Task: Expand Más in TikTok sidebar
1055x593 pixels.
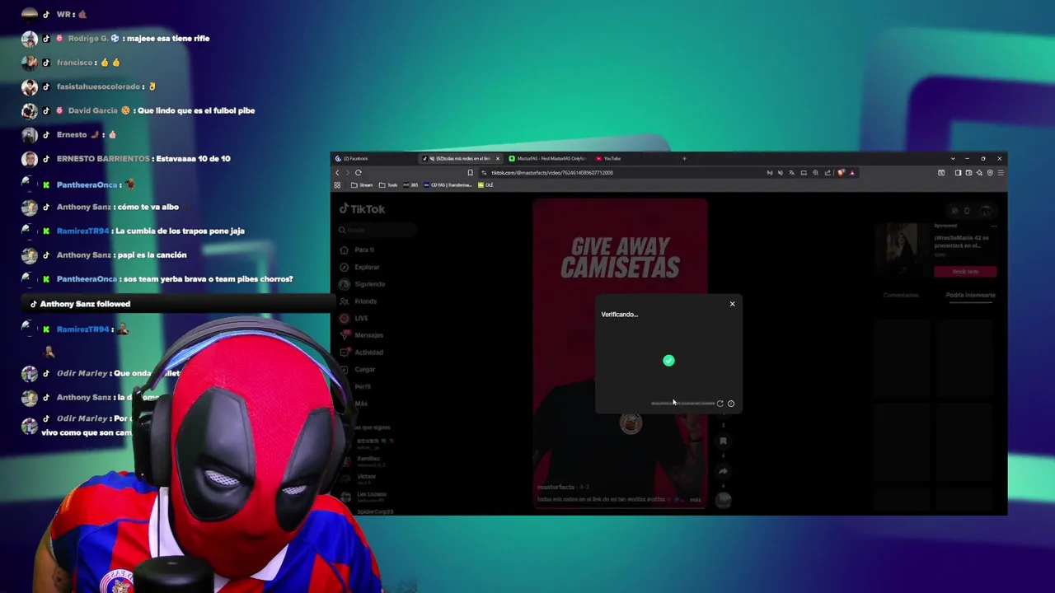Action: coord(361,404)
